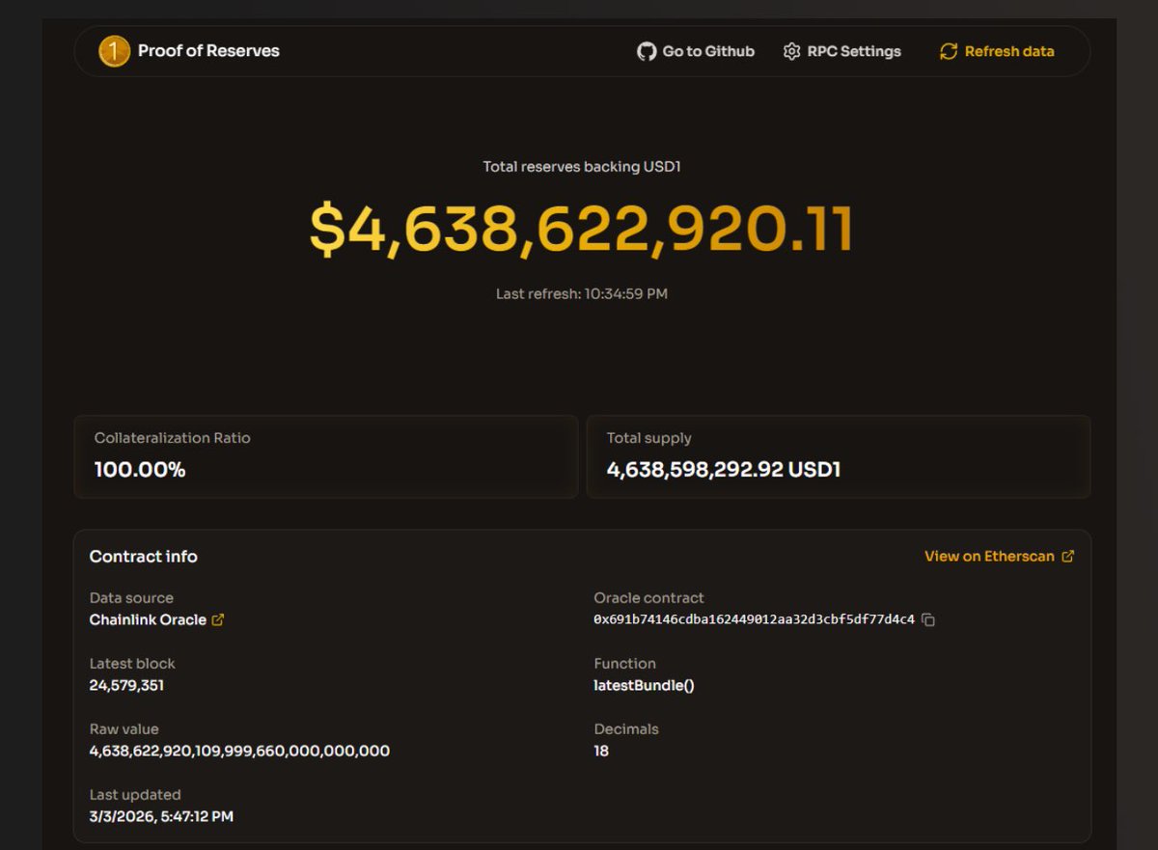Open Go to Github link

pos(696,51)
